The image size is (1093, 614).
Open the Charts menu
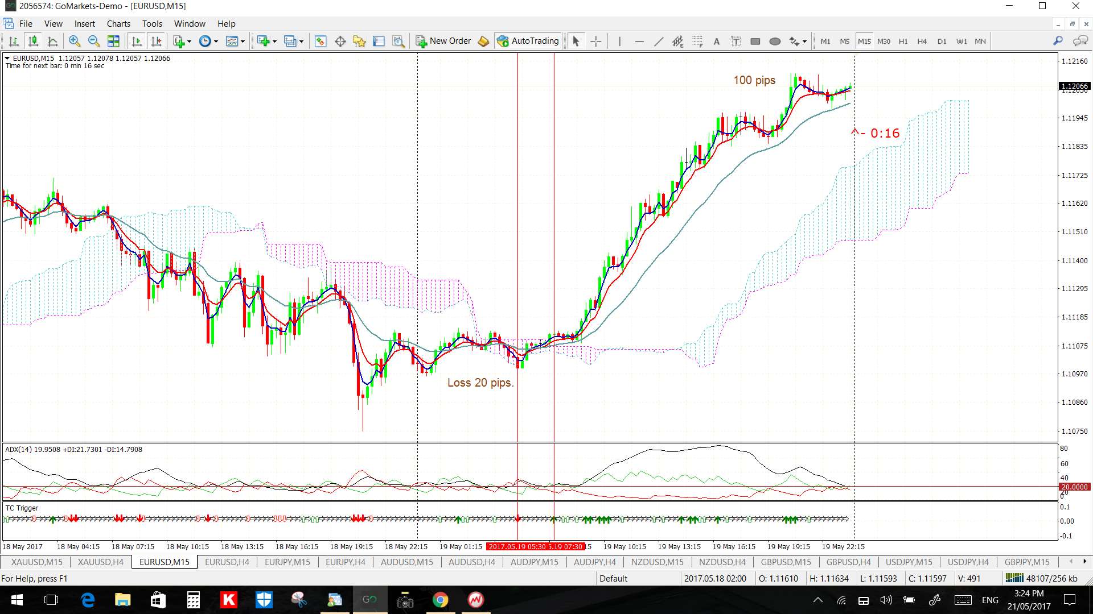click(118, 23)
